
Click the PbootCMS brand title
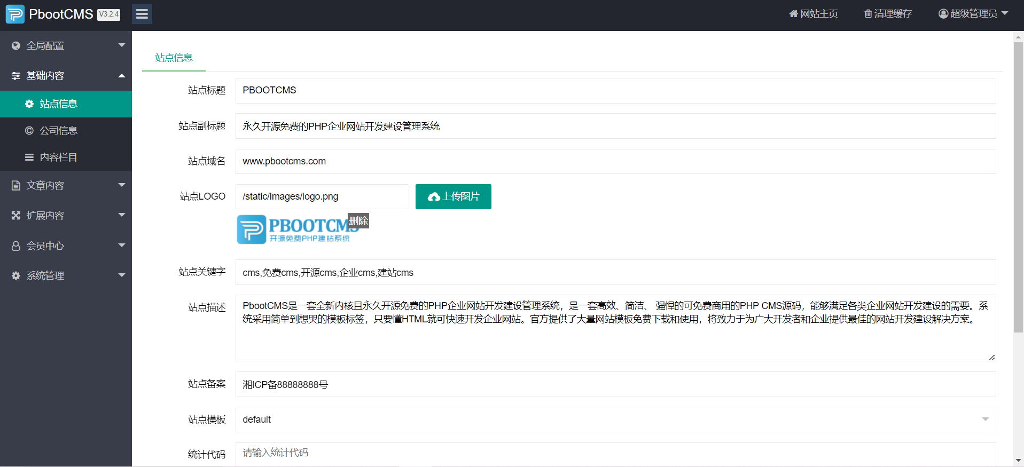click(61, 14)
